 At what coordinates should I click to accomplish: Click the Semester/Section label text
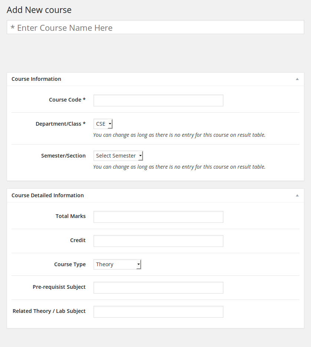point(63,156)
